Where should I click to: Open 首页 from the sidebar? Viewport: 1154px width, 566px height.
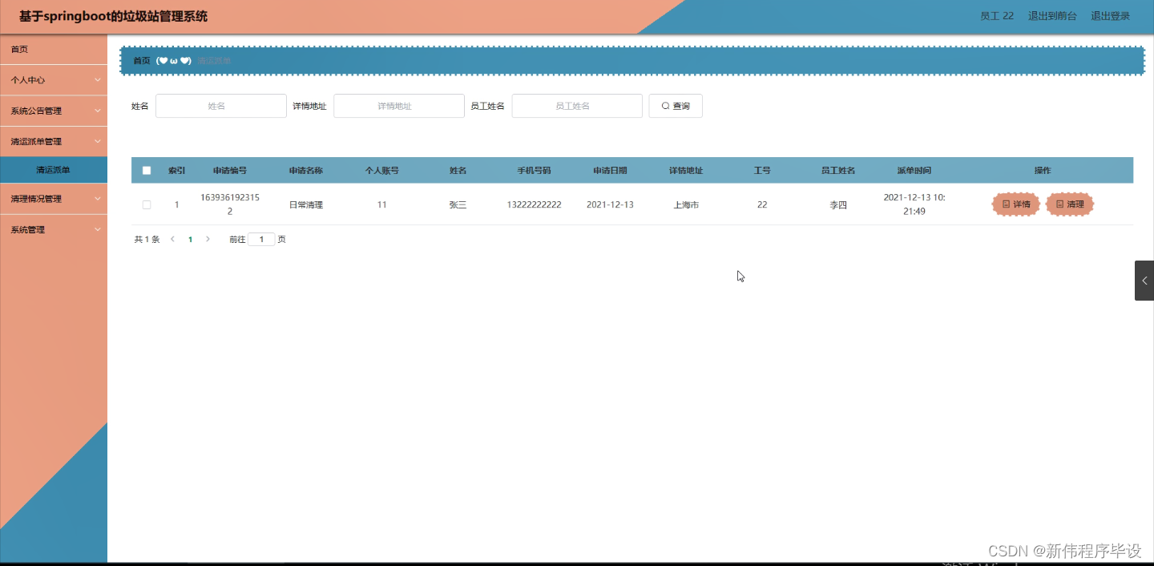54,49
